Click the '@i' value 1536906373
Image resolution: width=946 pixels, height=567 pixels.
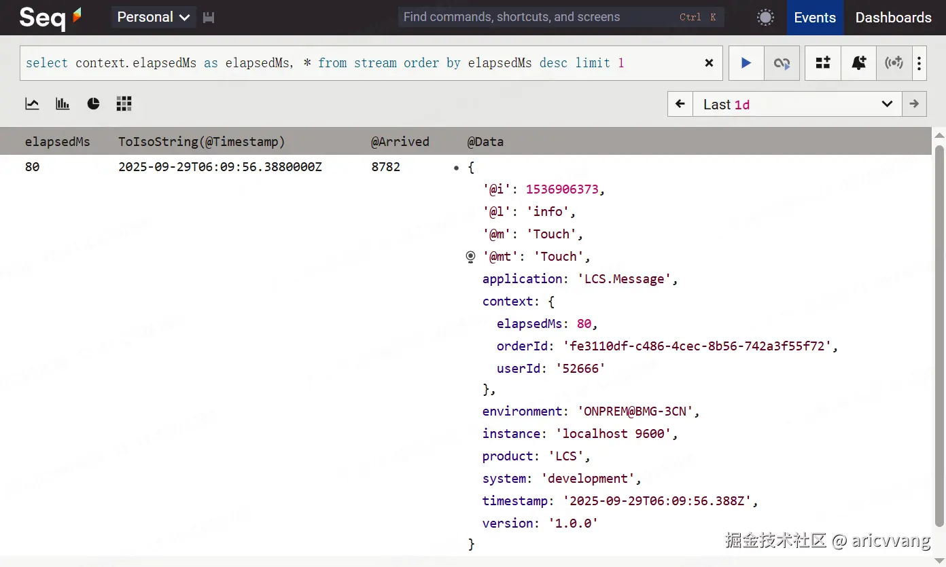[561, 189]
